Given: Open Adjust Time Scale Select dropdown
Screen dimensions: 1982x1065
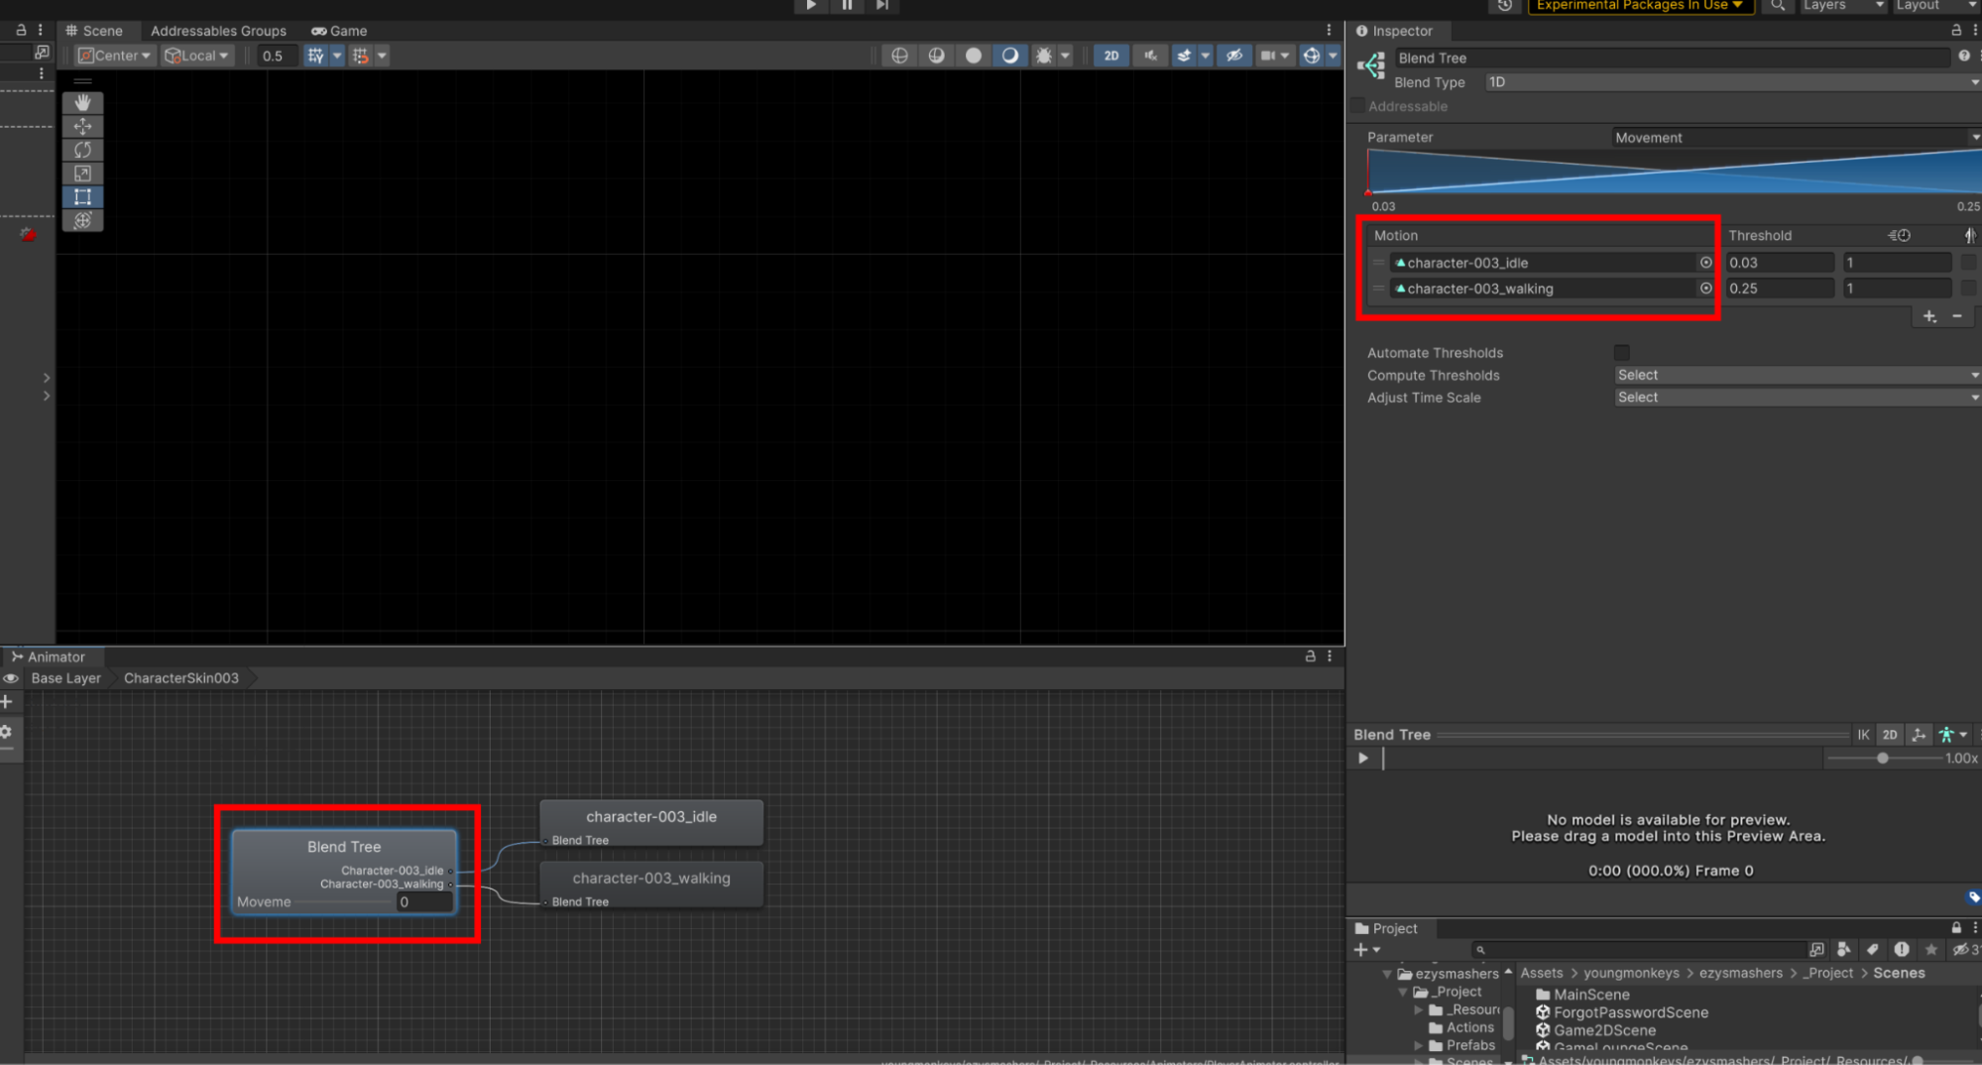Looking at the screenshot, I should tap(1796, 398).
